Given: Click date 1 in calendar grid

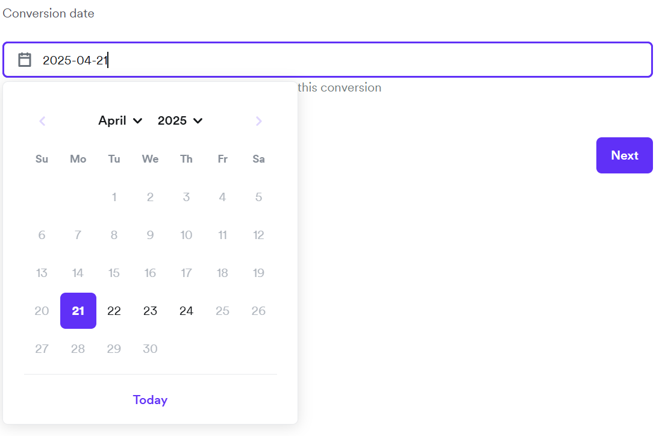Looking at the screenshot, I should [114, 197].
